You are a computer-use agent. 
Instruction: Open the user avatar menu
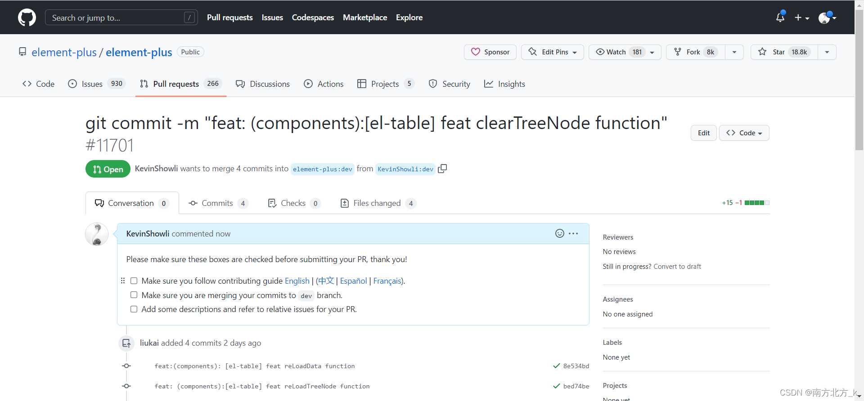click(827, 18)
